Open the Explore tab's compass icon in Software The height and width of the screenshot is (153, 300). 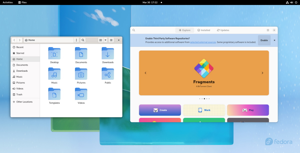(x=180, y=30)
